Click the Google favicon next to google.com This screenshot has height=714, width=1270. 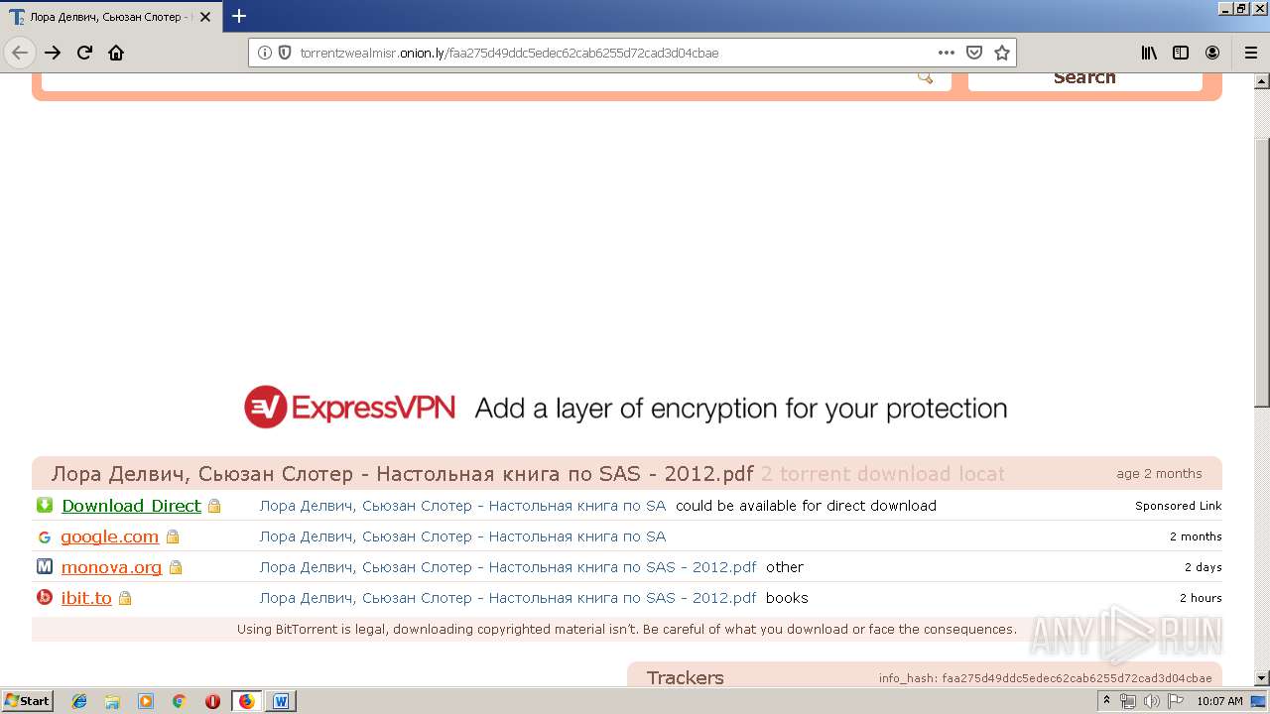coord(45,536)
